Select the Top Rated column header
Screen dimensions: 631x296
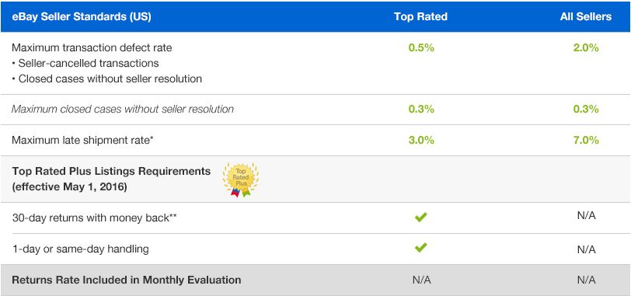[420, 16]
